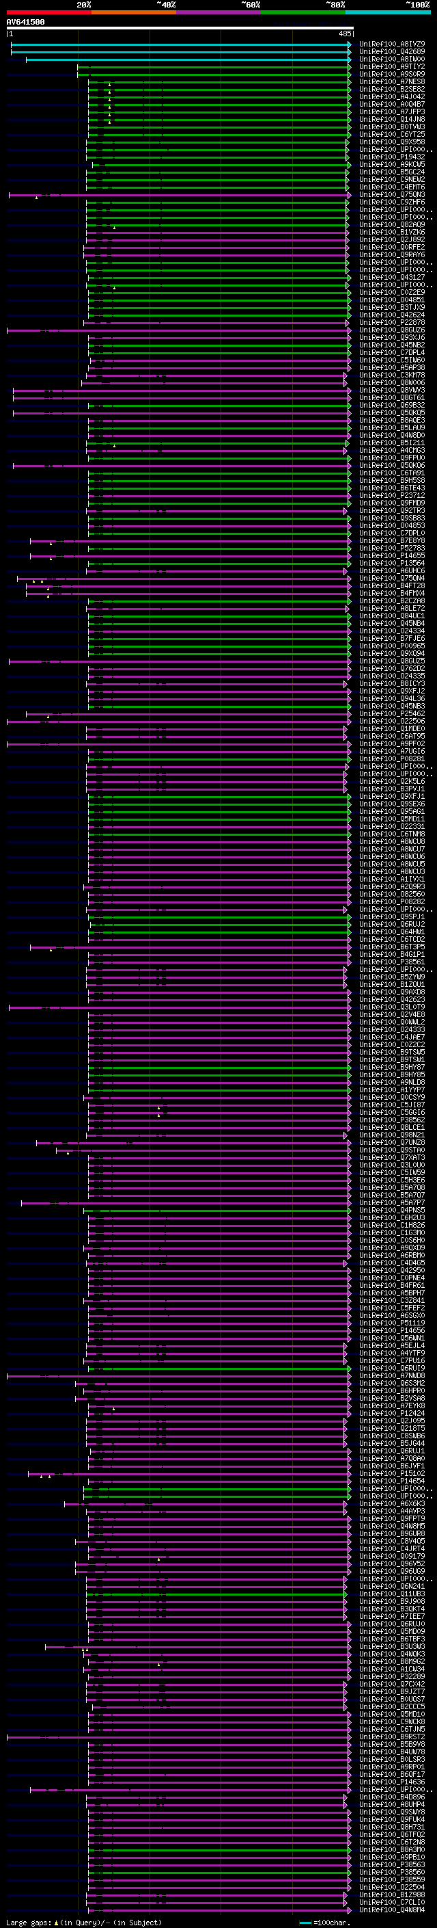
Task: Click label UniRef100_P22878
Action: click(392, 323)
